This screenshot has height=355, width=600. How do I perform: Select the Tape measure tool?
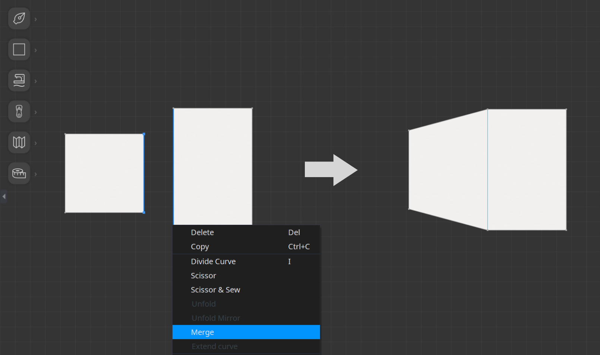19,173
